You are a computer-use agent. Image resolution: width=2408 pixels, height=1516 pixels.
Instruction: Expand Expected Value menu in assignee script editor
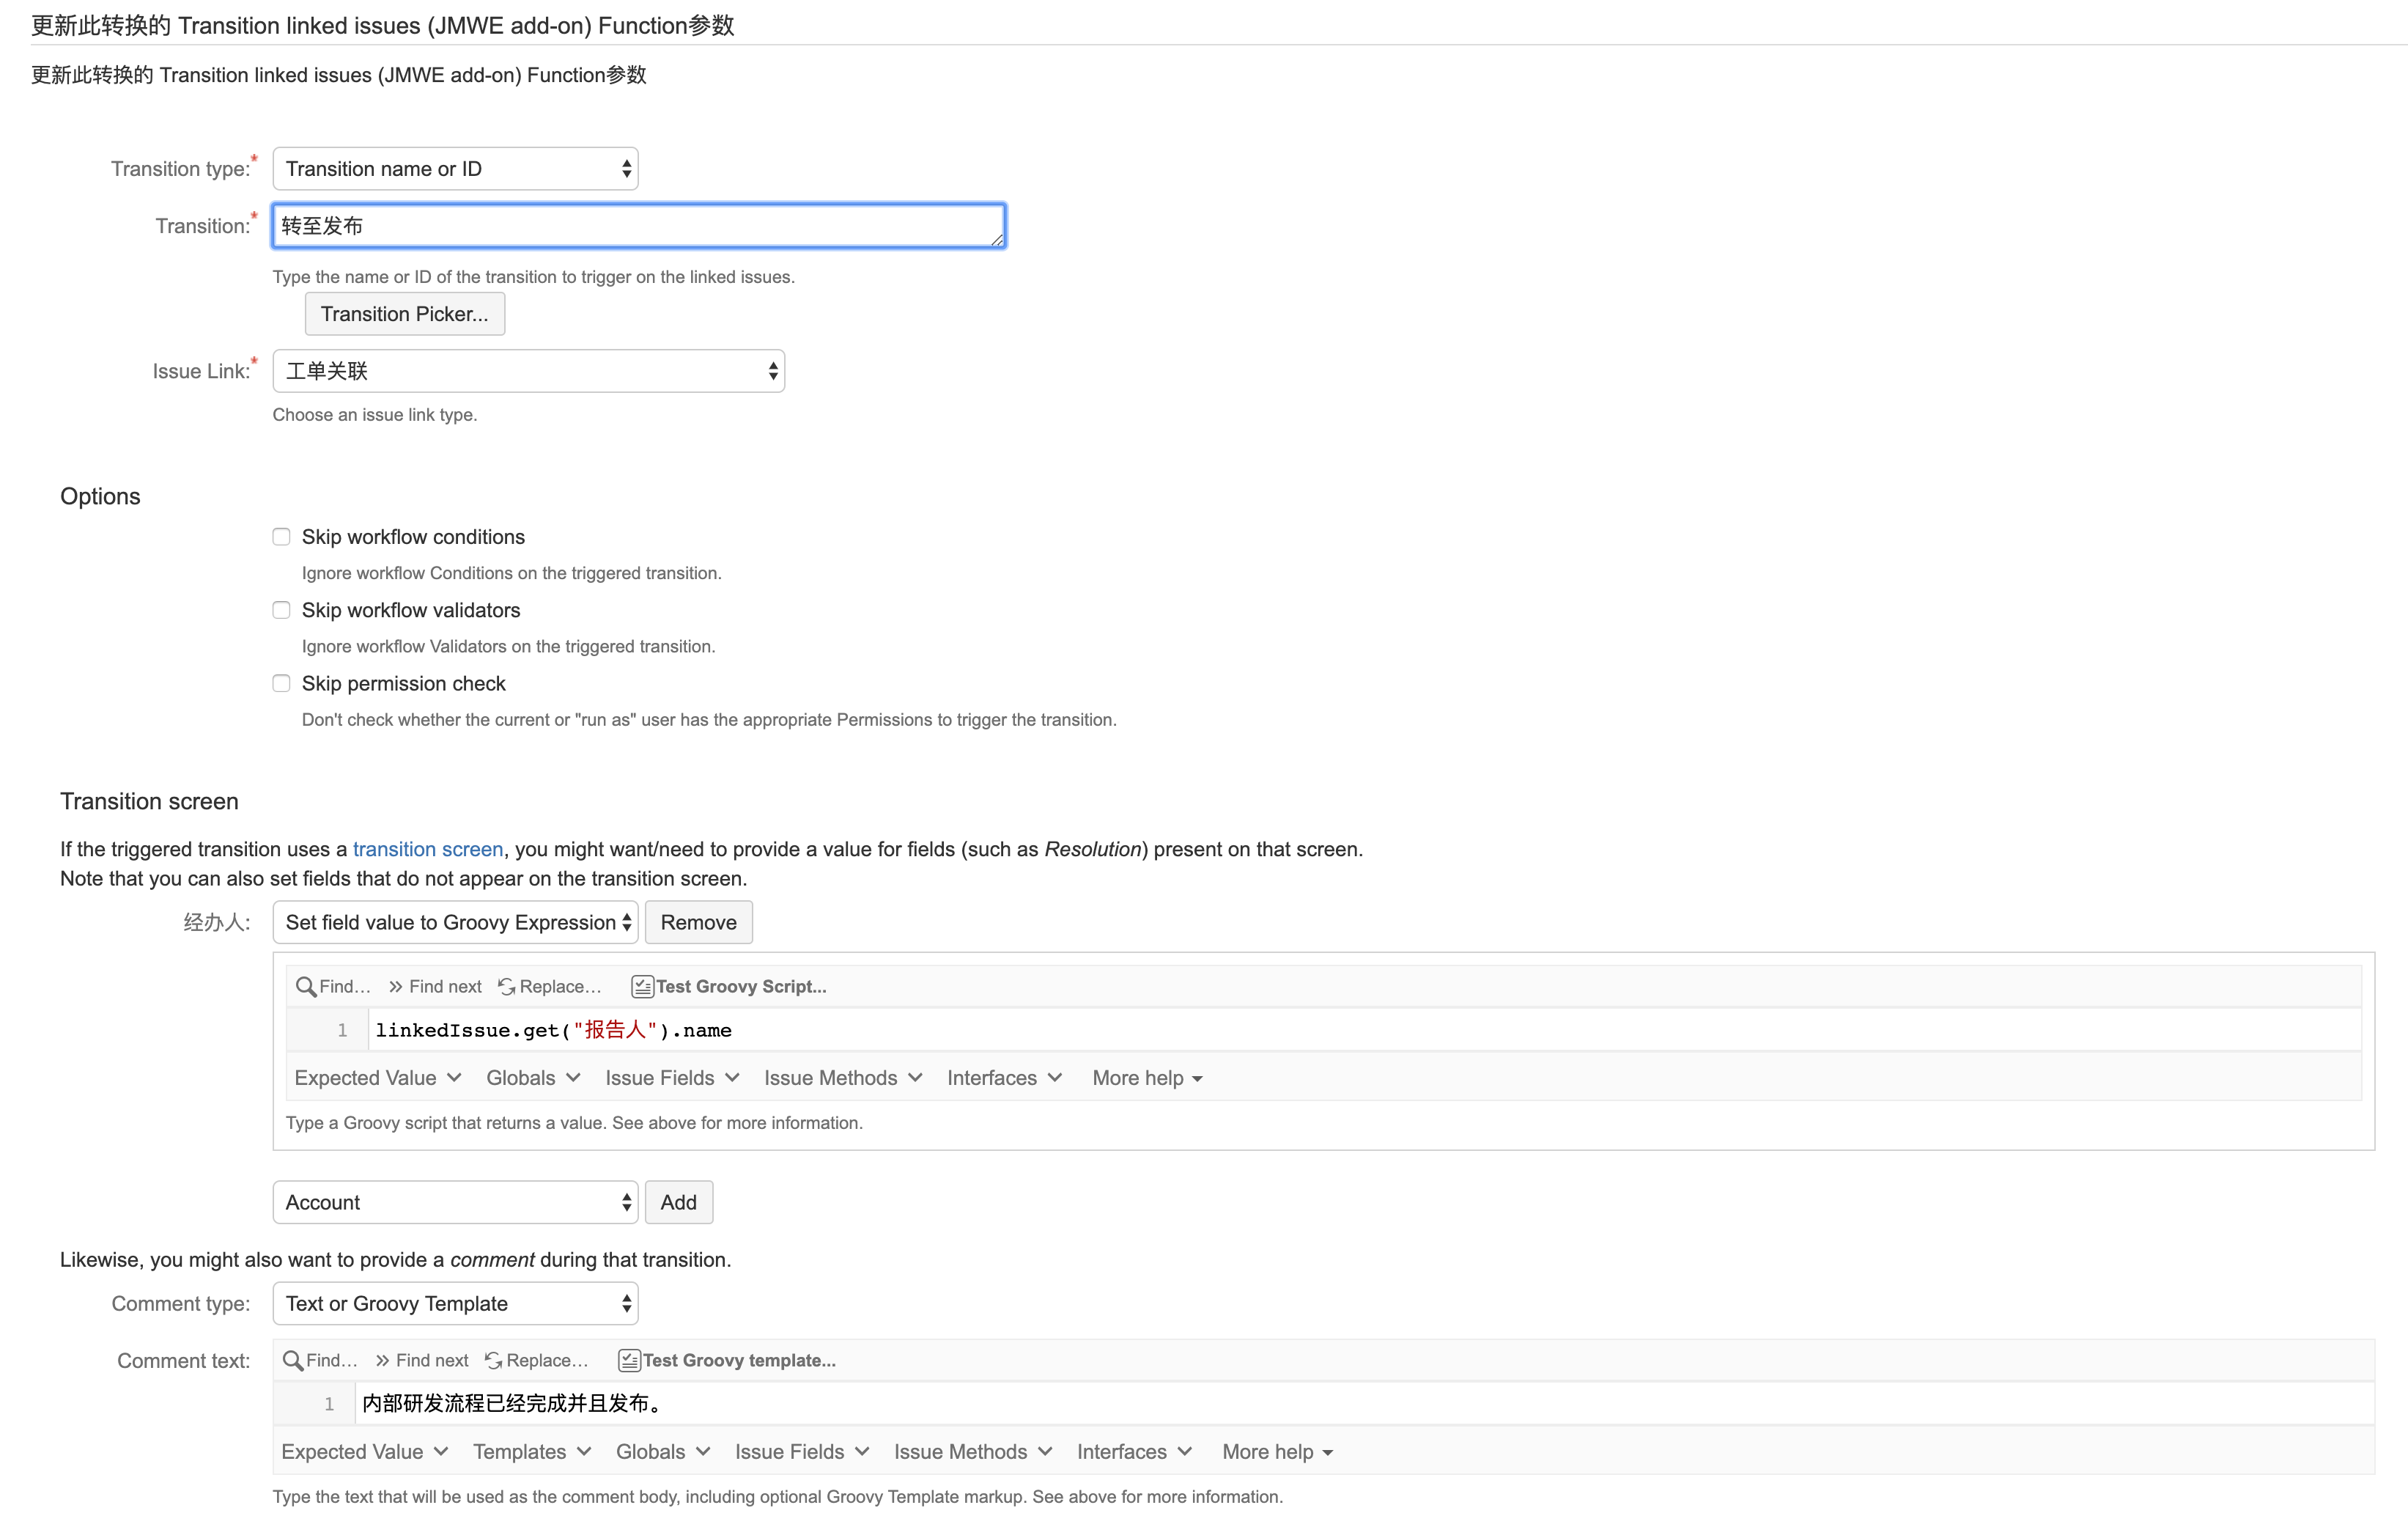(377, 1078)
